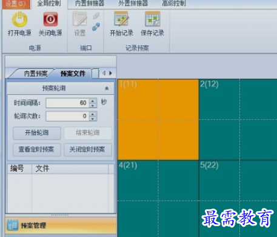Click the 结束轮询 button

pos(88,133)
